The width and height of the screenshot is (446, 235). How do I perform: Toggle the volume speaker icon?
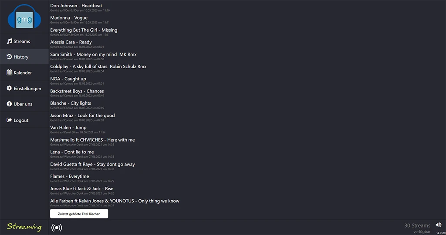tap(438, 225)
